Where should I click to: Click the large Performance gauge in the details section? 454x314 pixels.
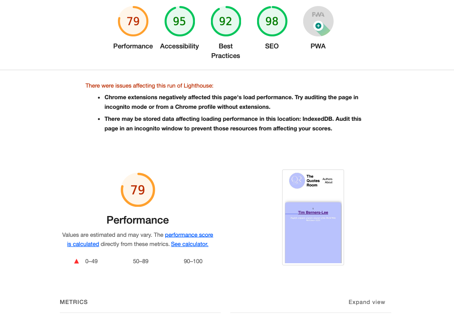point(138,190)
